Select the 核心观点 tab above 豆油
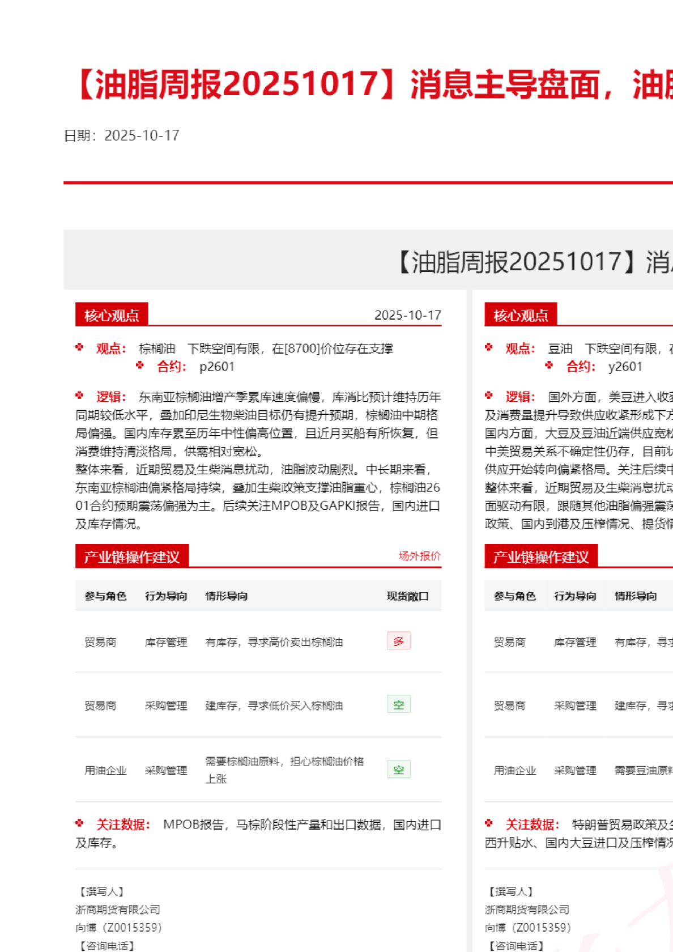 (x=521, y=315)
